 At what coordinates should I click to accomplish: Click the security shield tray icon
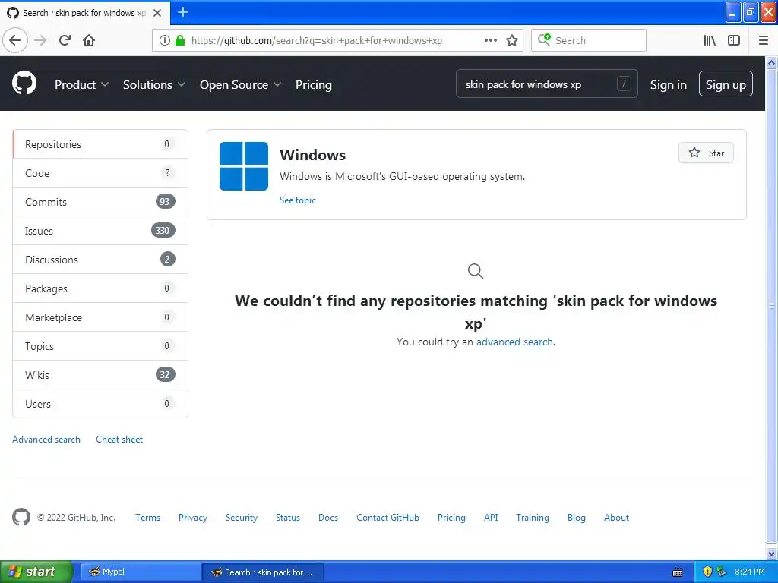707,572
